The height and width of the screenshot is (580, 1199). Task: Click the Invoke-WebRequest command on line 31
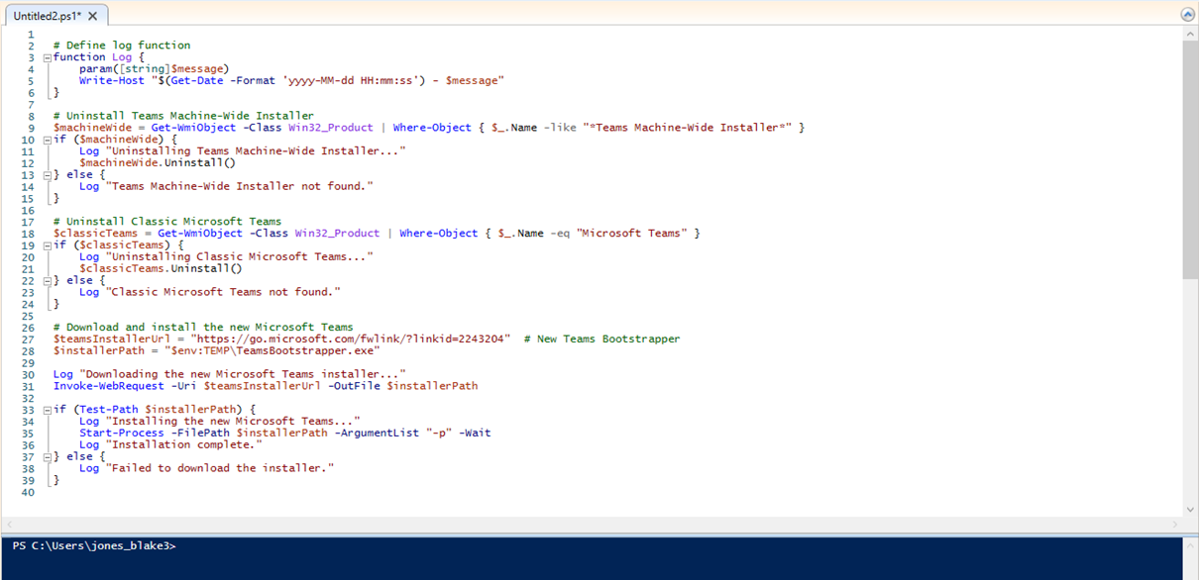coord(106,385)
